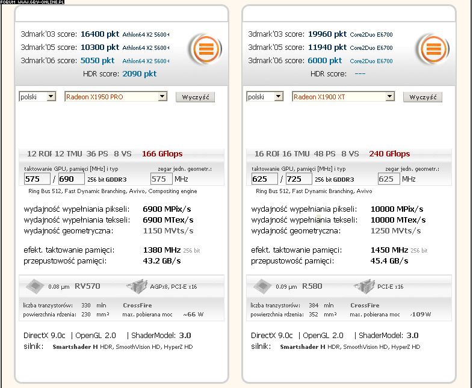Screen dimensions: 473x388
Task: Click the 6900 MPix/s pixel fill value
Action: 167,209
